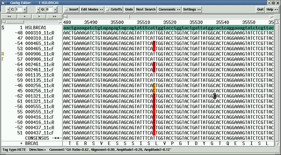Click the C value input field
This screenshot has width=281, height=155.
19,9
